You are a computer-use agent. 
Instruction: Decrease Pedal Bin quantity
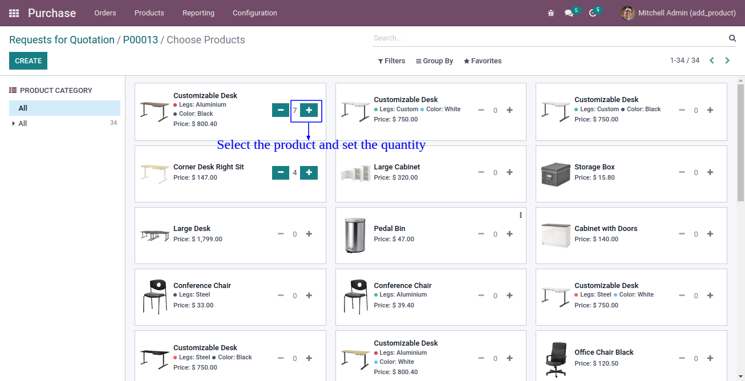tap(481, 234)
